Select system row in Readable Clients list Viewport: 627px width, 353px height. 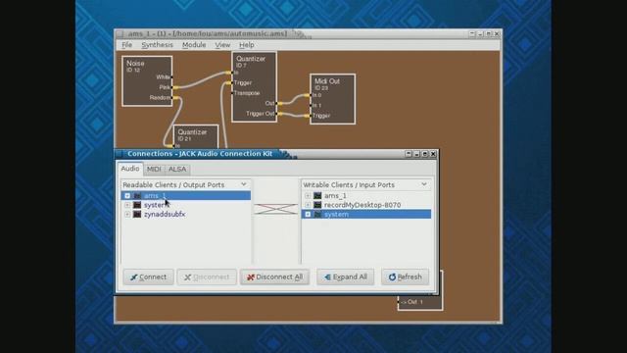click(186, 205)
